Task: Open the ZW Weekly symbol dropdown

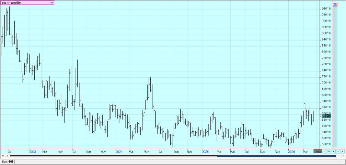Action: pyautogui.click(x=52, y=3)
